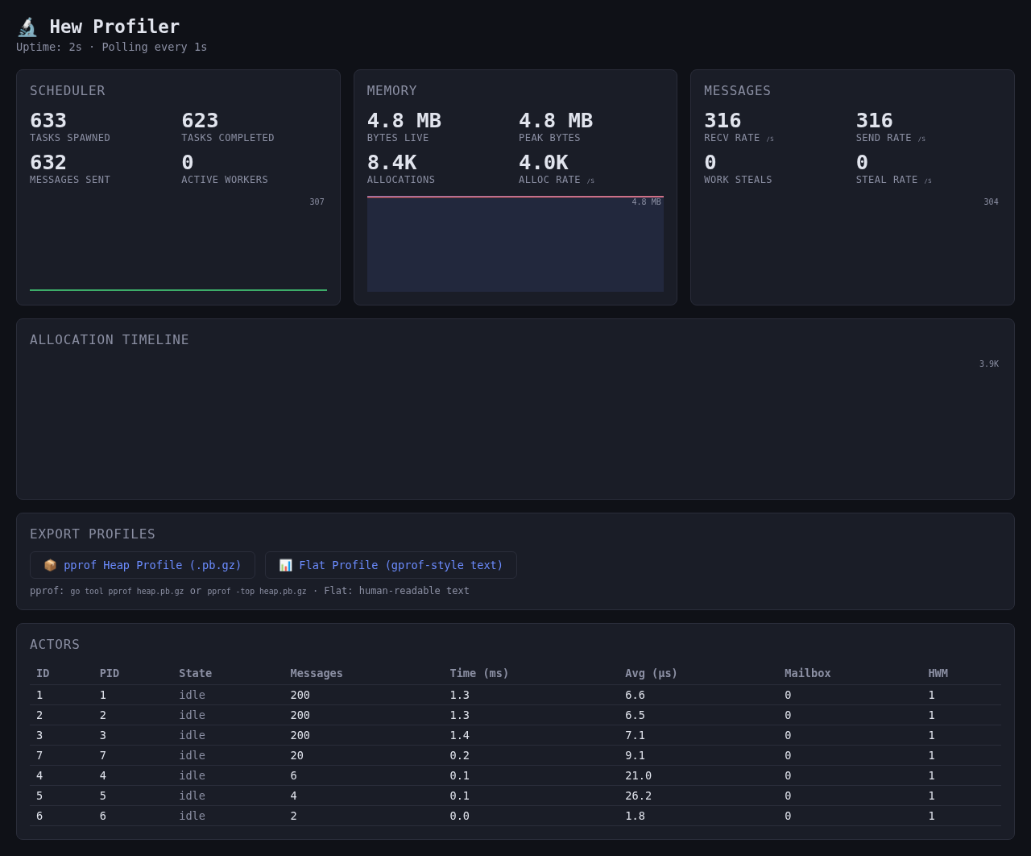Click the Avg value 21.0 for actor 4
The image size is (1031, 856).
pyautogui.click(x=638, y=775)
